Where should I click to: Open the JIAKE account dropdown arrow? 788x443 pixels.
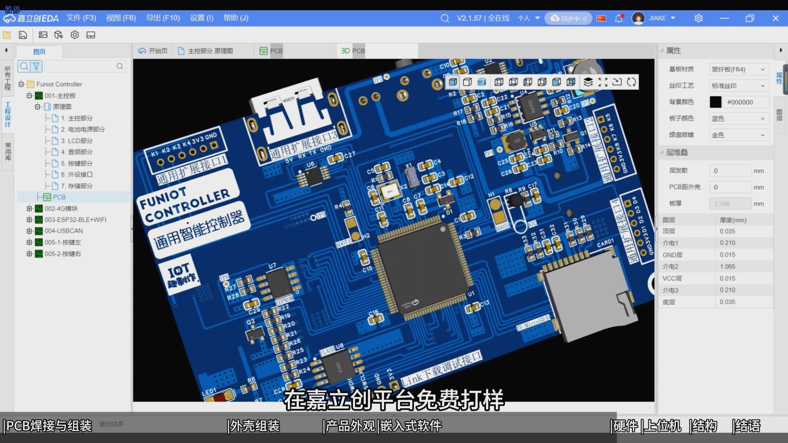[x=673, y=18]
